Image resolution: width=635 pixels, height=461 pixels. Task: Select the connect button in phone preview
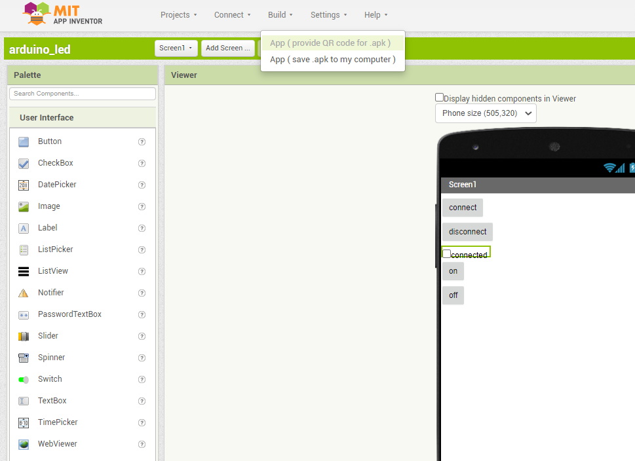pos(463,208)
